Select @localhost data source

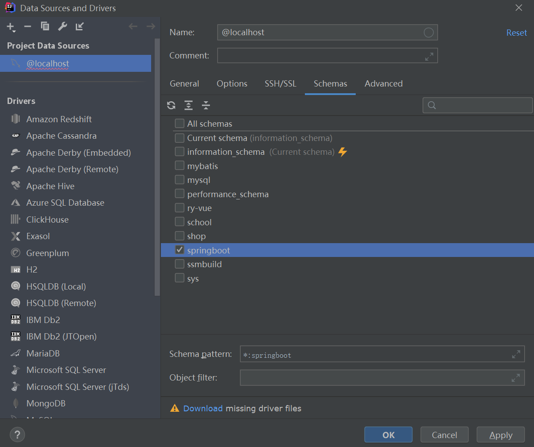coord(76,63)
